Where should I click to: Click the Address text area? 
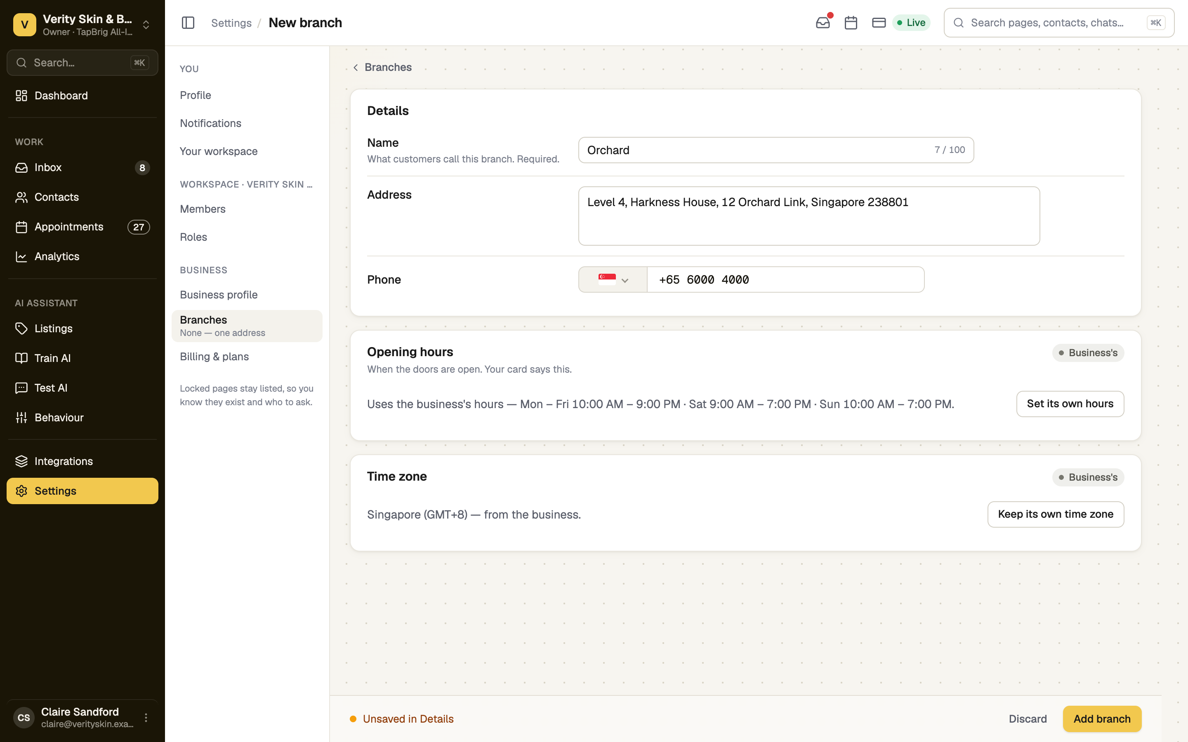pyautogui.click(x=808, y=216)
